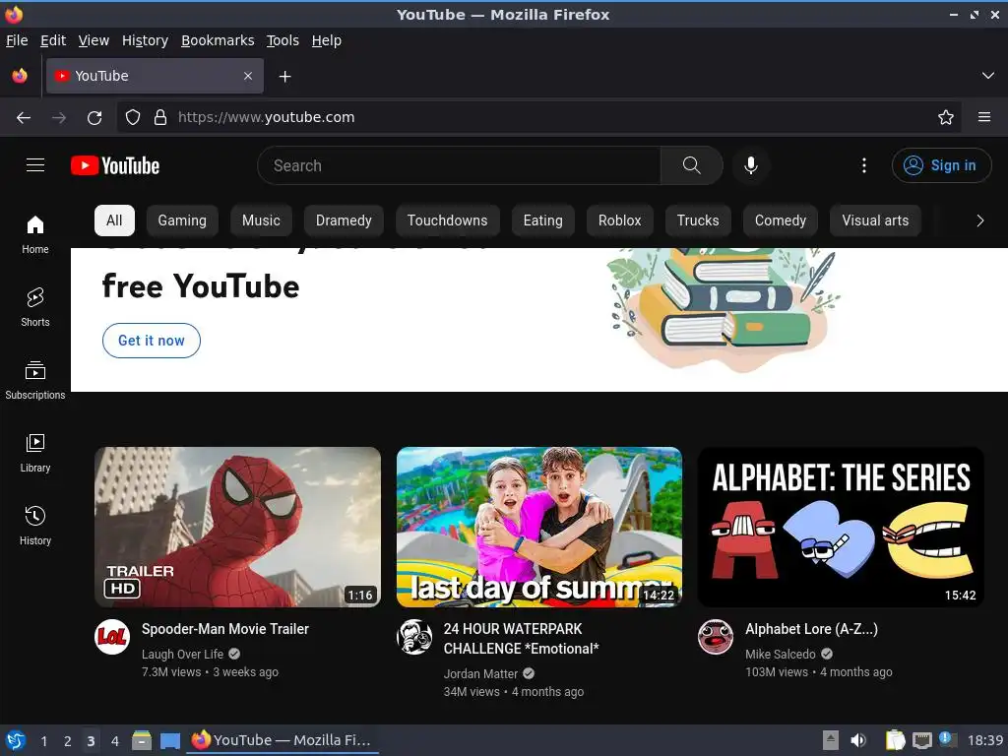Reload the page in Firefox
Screen dimensions: 1008x756
pos(94,118)
